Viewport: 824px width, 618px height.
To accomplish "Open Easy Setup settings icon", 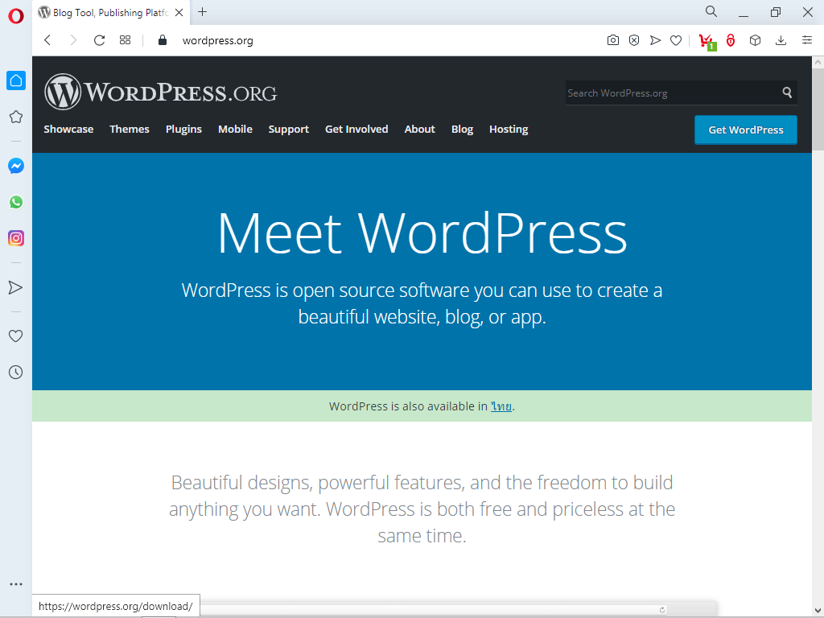I will click(x=807, y=40).
